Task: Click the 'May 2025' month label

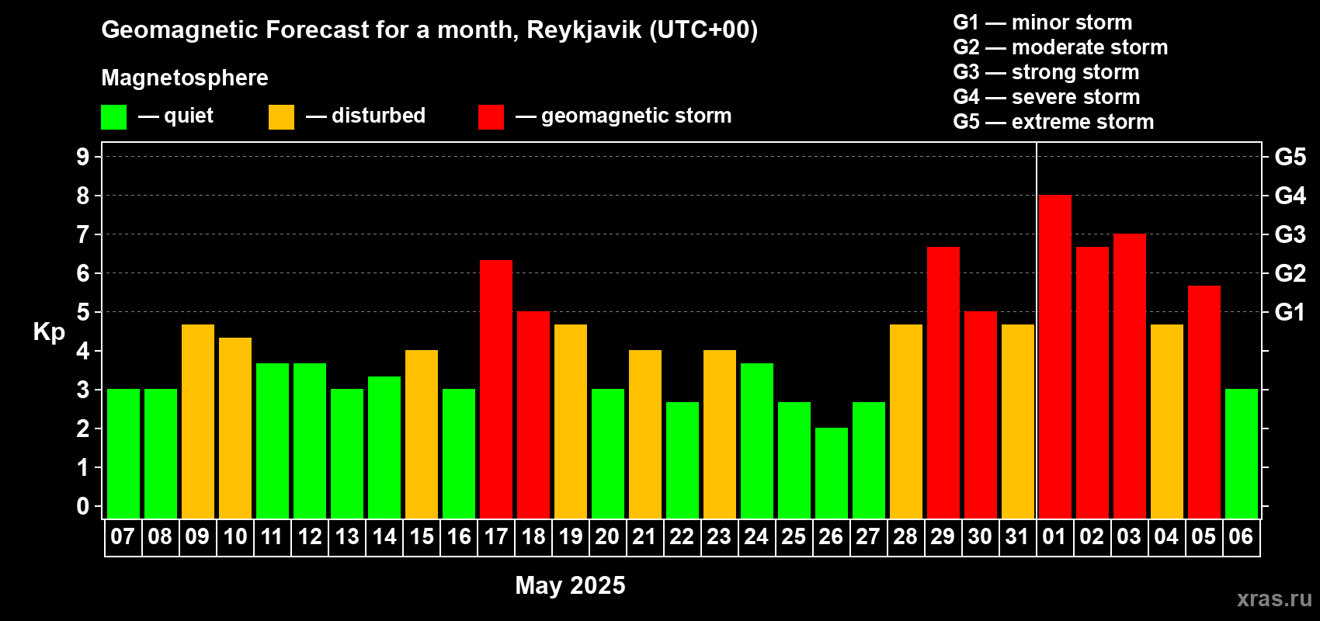Action: [571, 585]
